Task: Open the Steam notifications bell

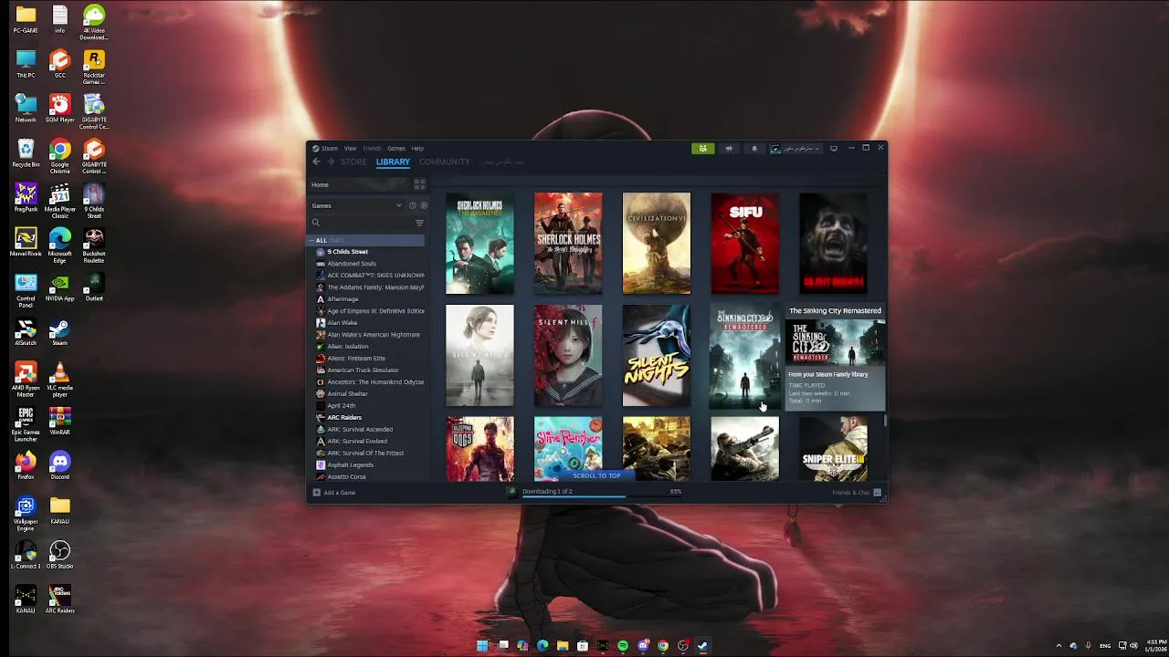Action: pos(753,148)
